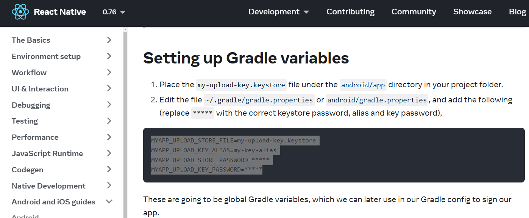Click android/gradle.properties inline code
Viewport: 529px width, 218px height.
(377, 100)
